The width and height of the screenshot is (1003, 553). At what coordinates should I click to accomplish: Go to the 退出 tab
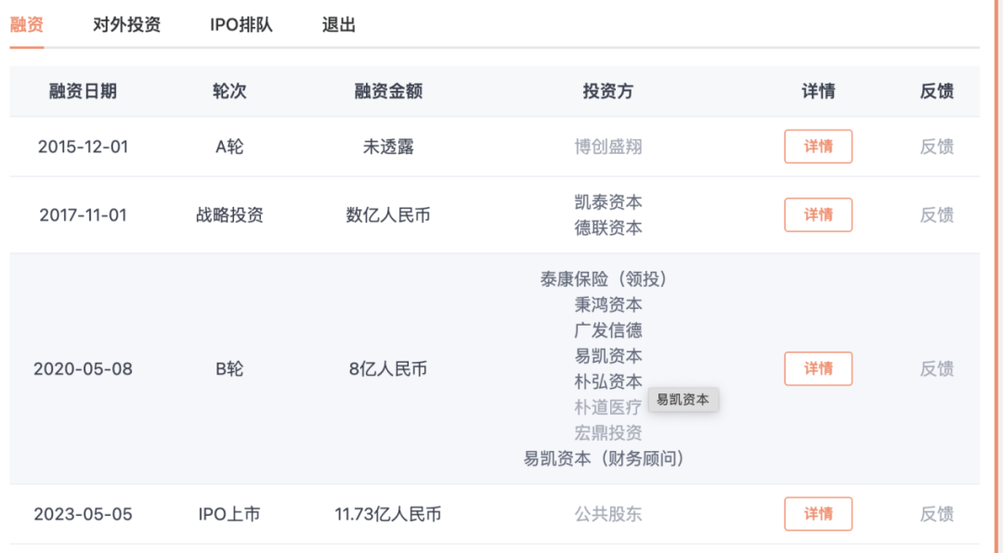[339, 25]
